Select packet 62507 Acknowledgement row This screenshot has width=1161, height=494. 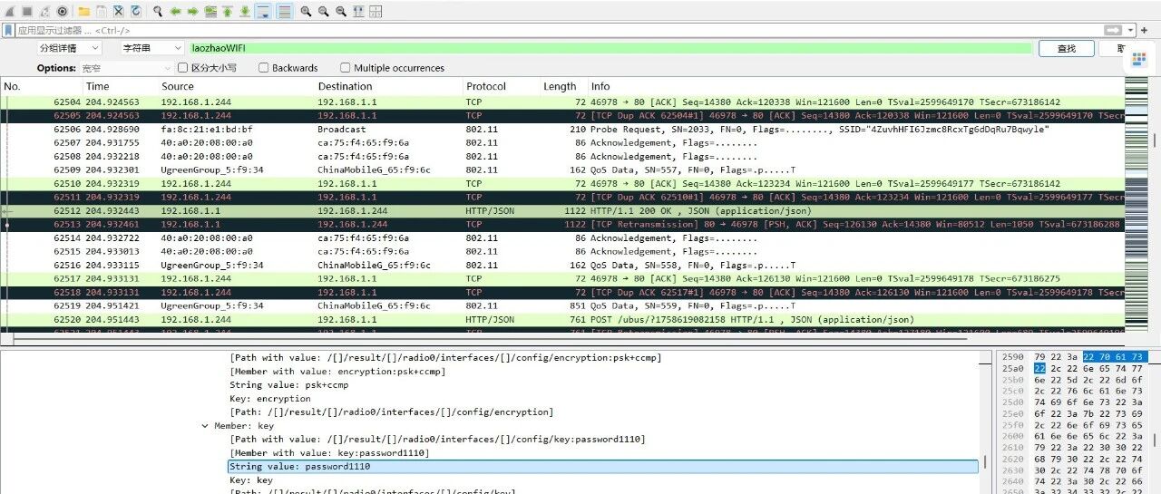click(562, 143)
